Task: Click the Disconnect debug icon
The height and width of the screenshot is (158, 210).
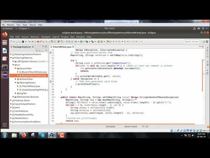Action: (41, 41)
